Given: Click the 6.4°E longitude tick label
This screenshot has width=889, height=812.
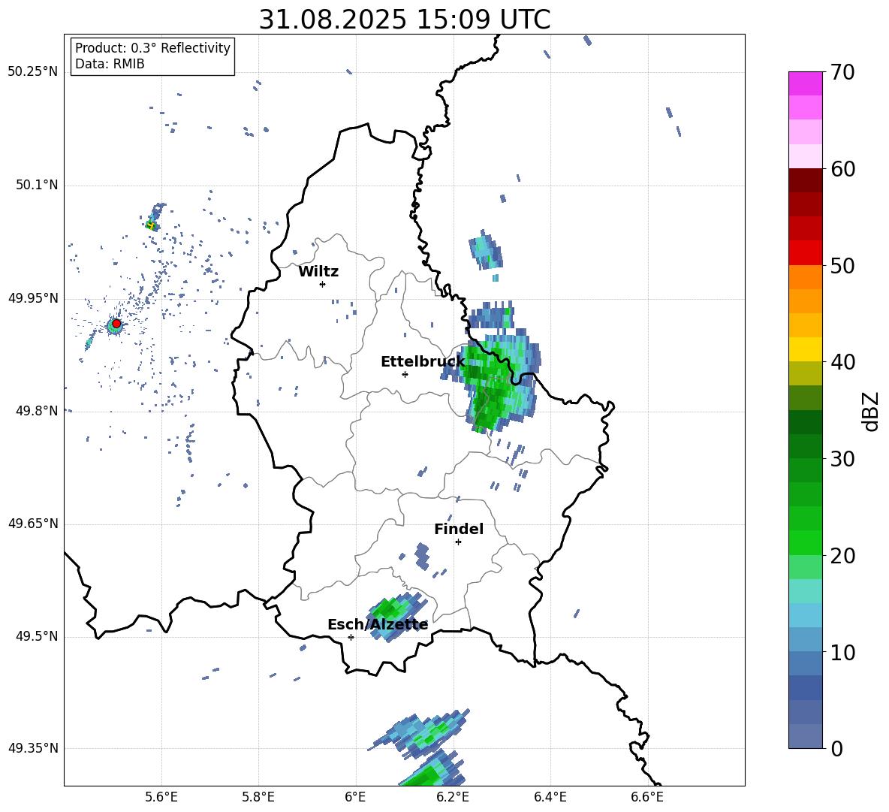Looking at the screenshot, I should click(550, 797).
